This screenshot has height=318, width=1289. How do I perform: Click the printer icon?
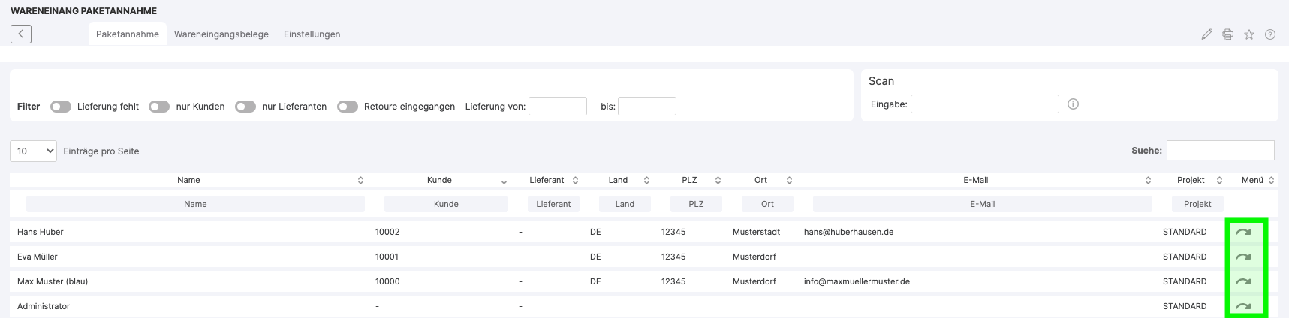click(x=1227, y=34)
